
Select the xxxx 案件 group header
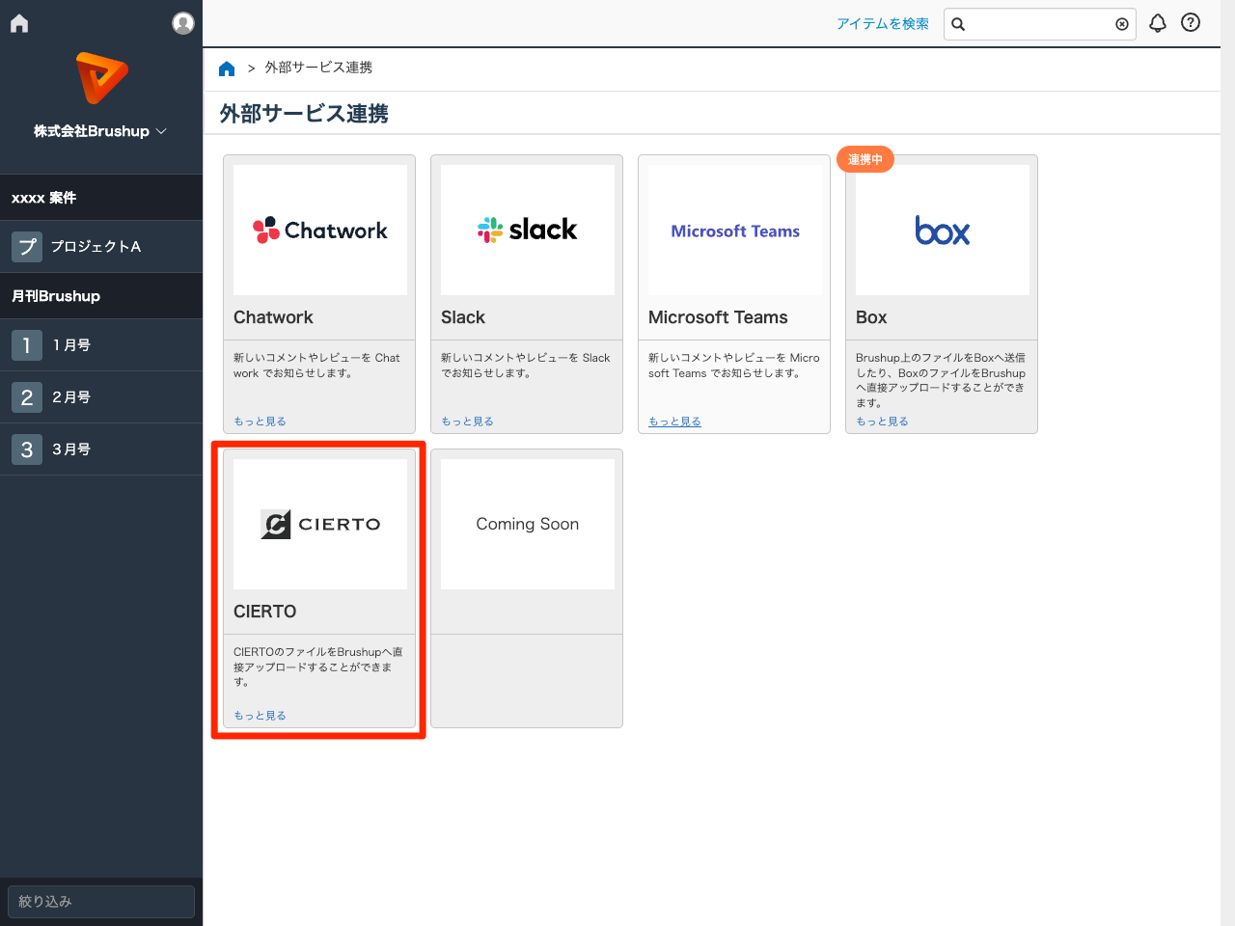[101, 198]
